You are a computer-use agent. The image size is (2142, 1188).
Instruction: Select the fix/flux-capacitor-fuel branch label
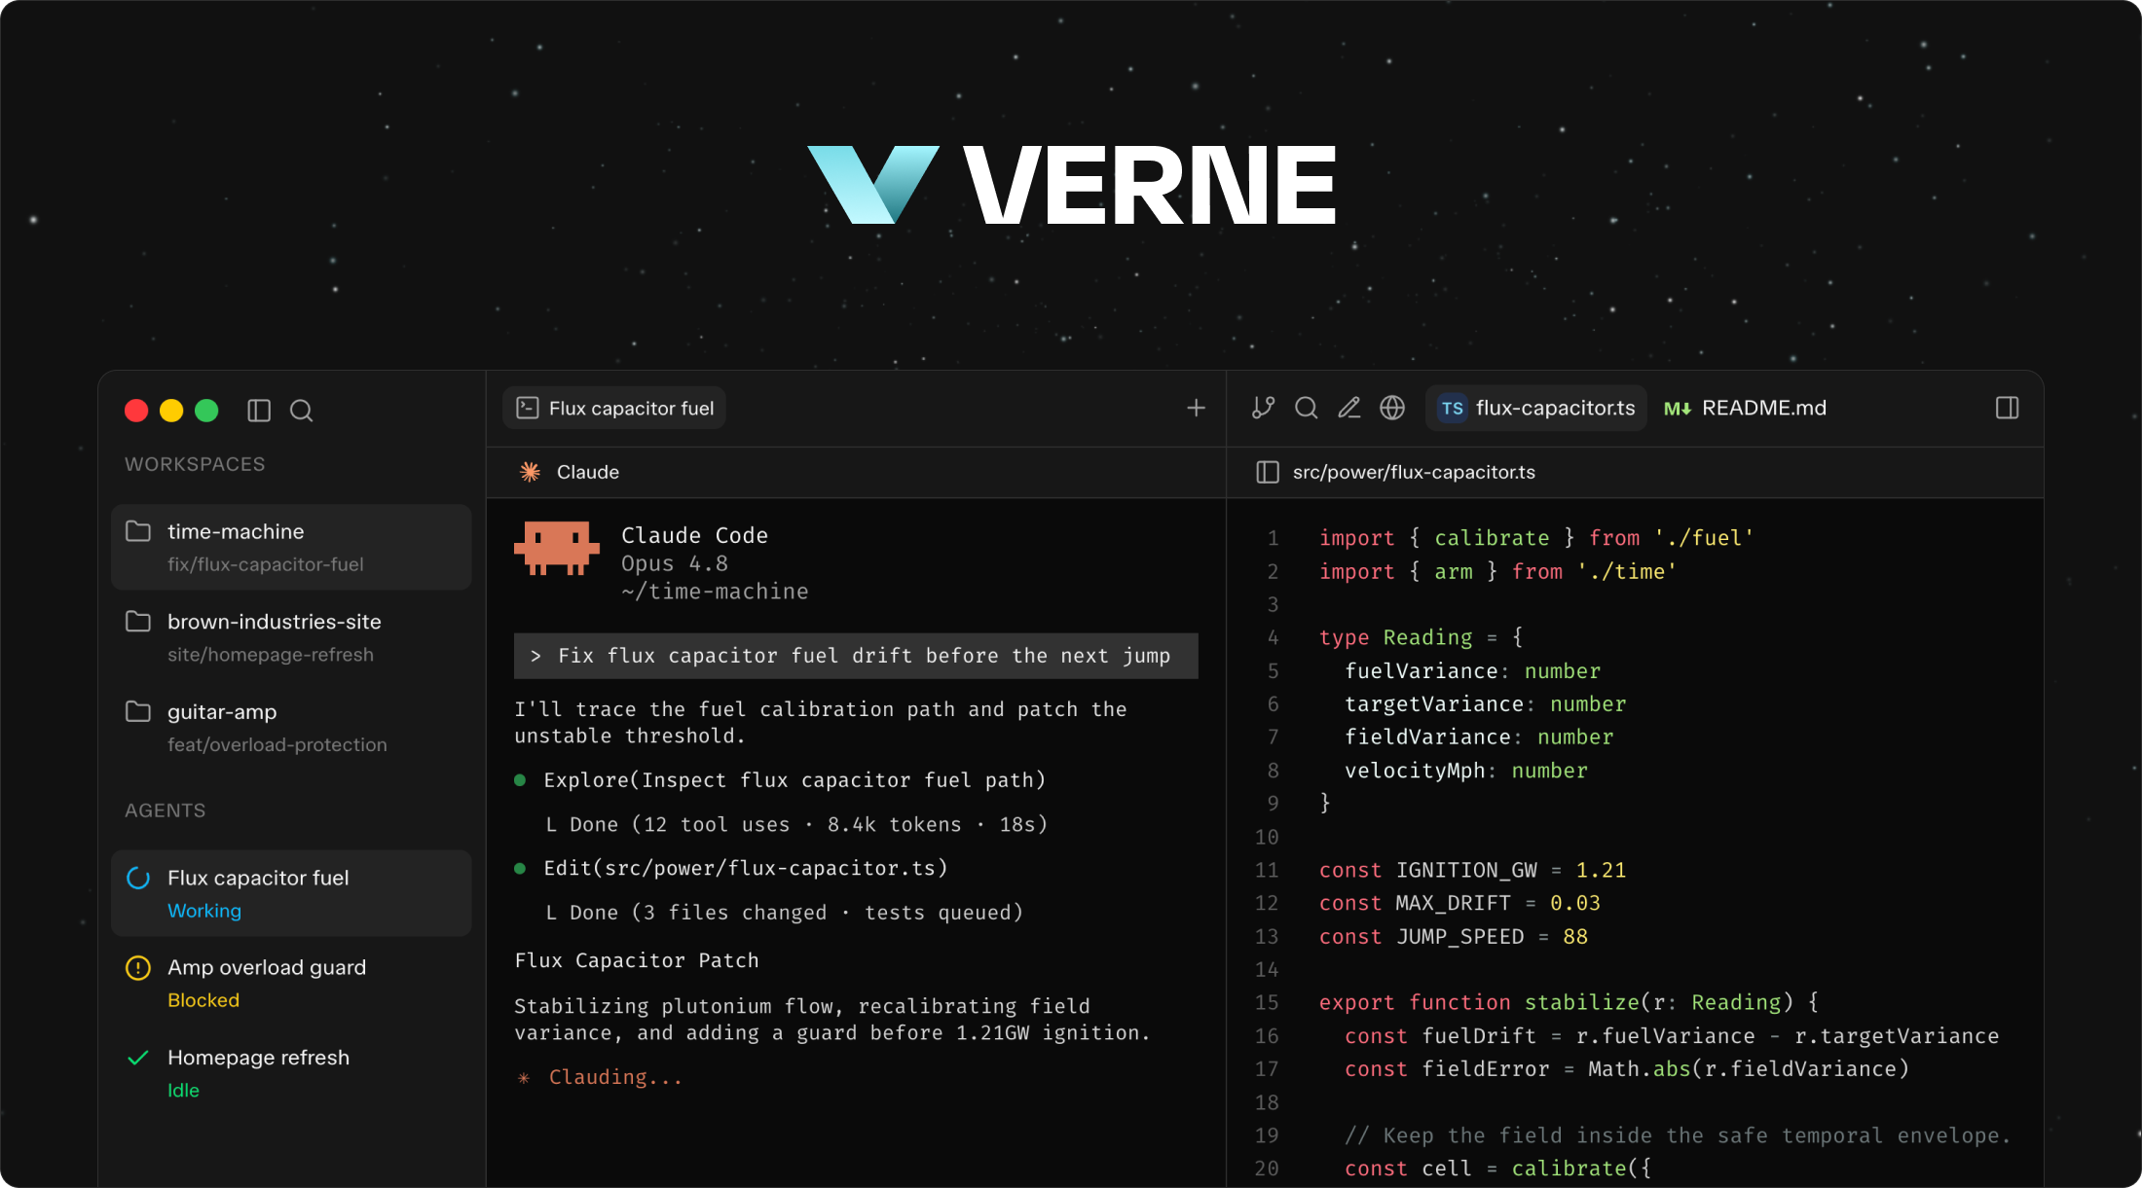tap(265, 564)
